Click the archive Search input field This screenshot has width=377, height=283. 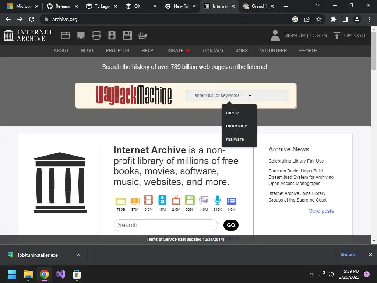pyautogui.click(x=166, y=225)
